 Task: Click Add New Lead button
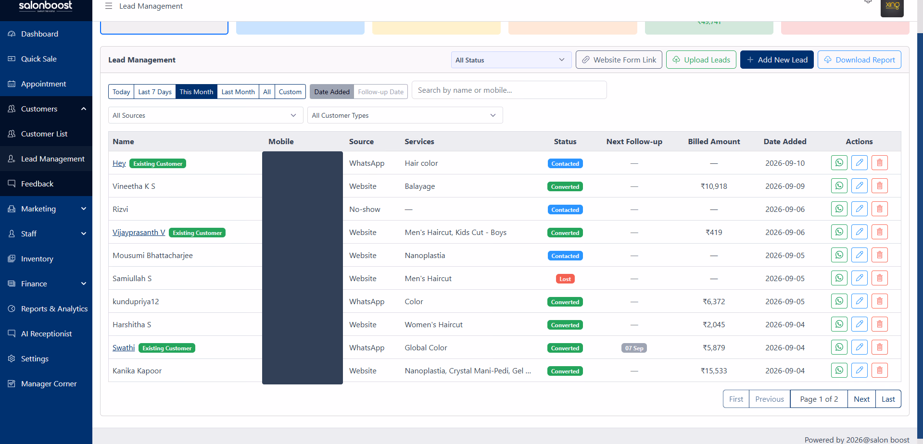(777, 60)
